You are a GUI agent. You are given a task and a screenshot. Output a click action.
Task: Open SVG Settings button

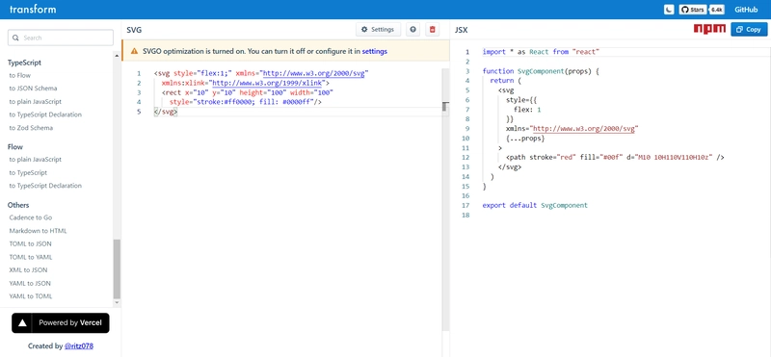tap(378, 30)
